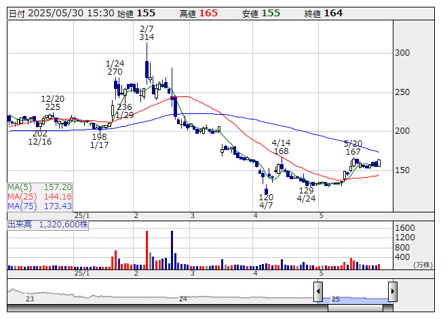Click the 2/7 314 peak price label

147,33
